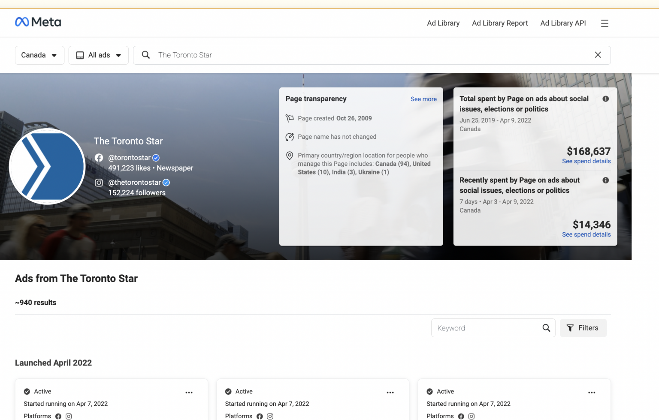This screenshot has height=420, width=659.
Task: Click See spend details under $168,637
Action: [586, 161]
